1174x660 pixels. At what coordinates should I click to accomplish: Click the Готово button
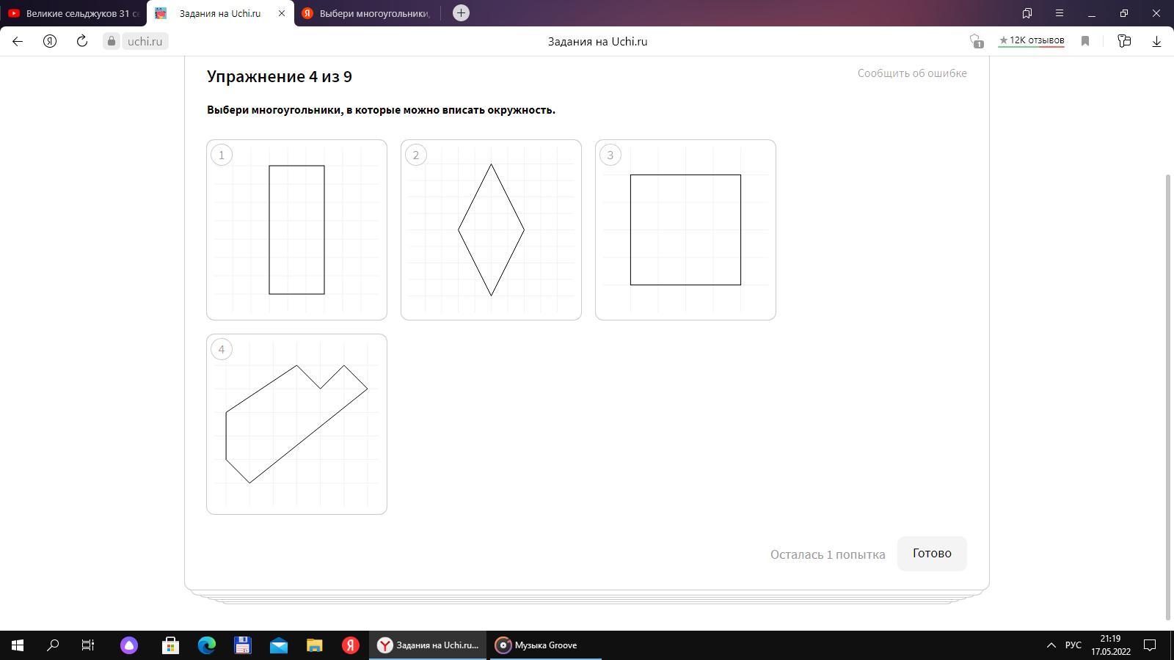[932, 554]
